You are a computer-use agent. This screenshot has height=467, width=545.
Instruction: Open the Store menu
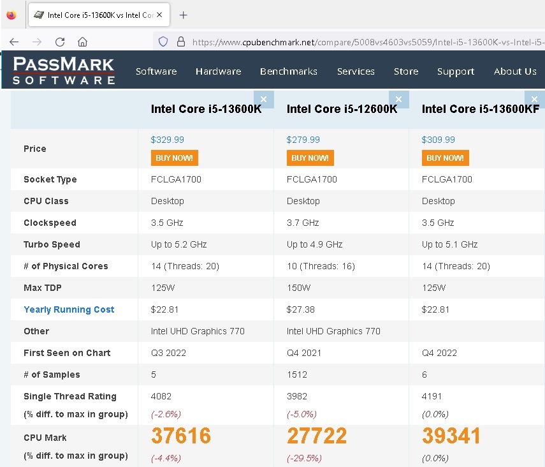[x=406, y=71]
